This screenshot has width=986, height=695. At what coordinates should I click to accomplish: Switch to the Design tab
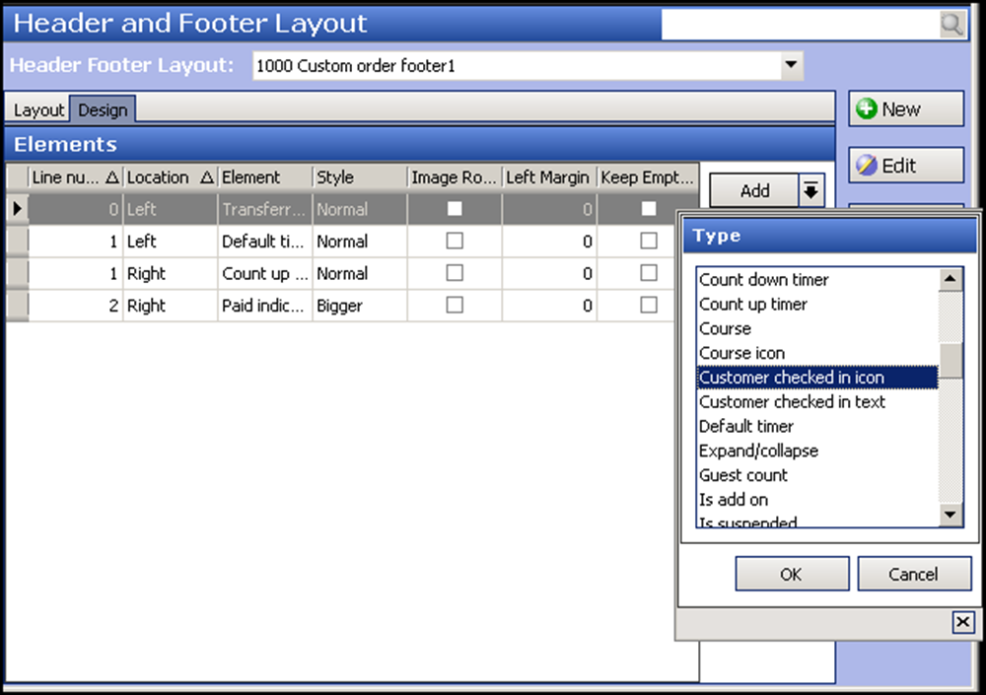point(103,110)
